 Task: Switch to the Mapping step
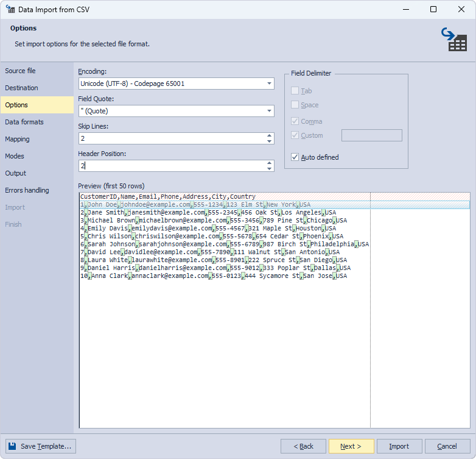tap(37, 139)
